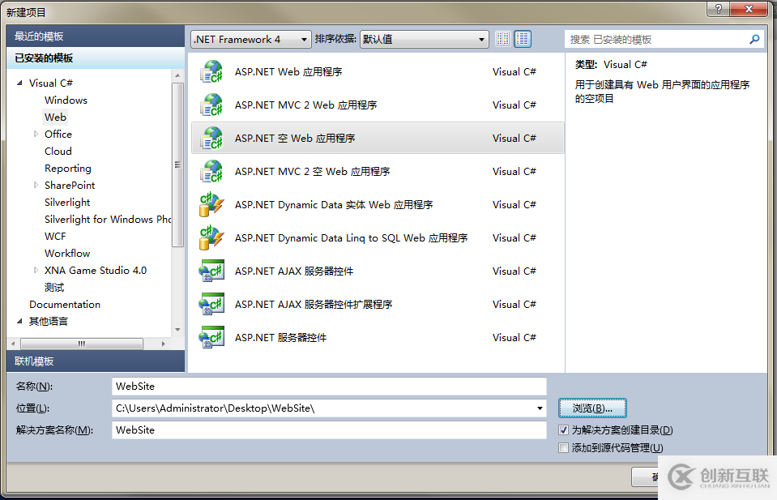The image size is (777, 500).
Task: Expand the XNA Game Studio 4.0 node
Action: click(x=36, y=270)
